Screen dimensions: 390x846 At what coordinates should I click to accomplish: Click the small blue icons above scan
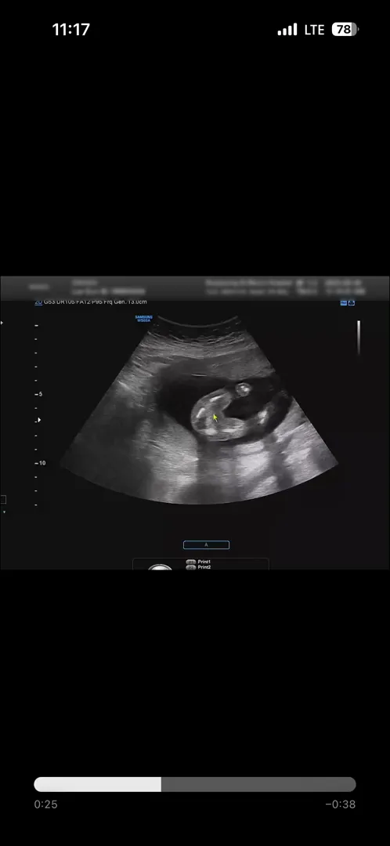(x=348, y=303)
